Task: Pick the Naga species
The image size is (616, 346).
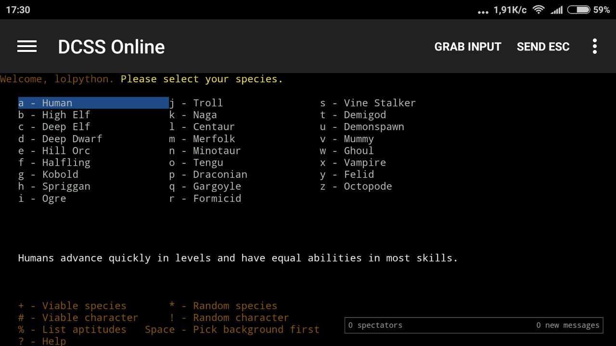Action: tap(193, 115)
